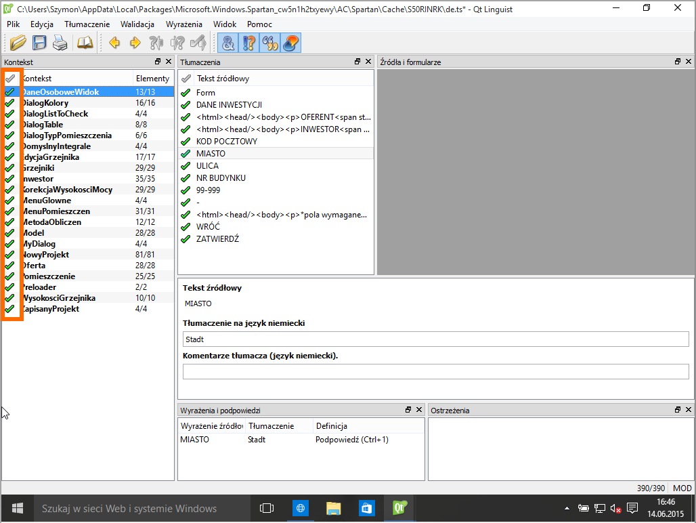Open the Windows Store from the taskbar
The width and height of the screenshot is (696, 523).
pyautogui.click(x=366, y=508)
